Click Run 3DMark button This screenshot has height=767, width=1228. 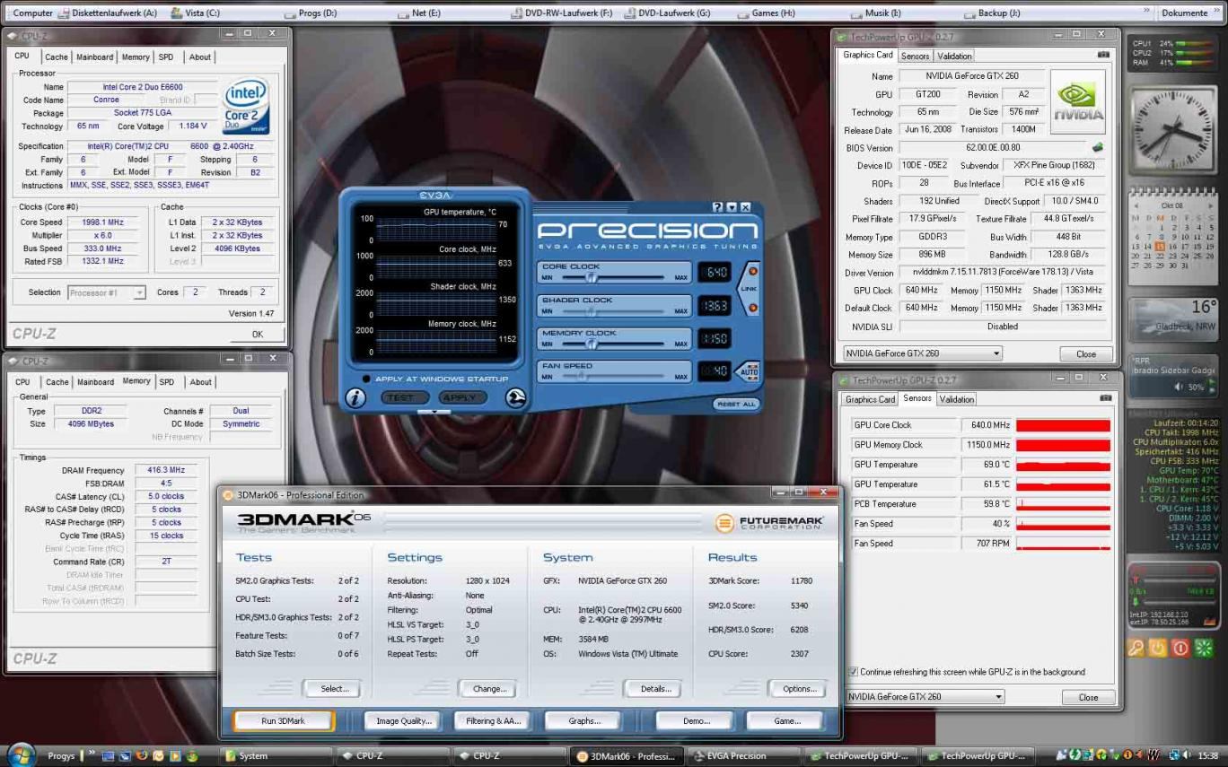(283, 721)
